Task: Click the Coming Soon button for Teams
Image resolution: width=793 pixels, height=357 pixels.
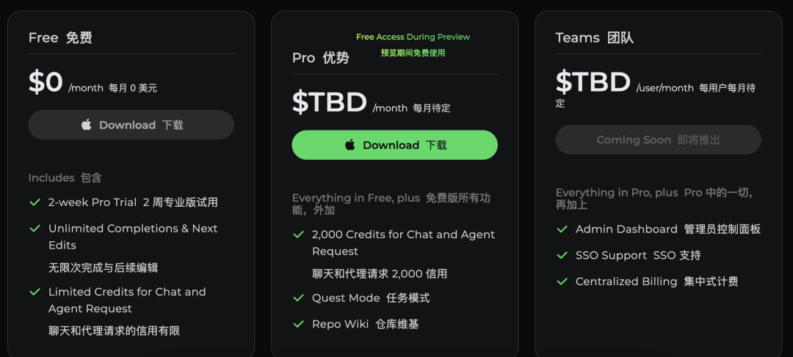Action: click(x=658, y=140)
